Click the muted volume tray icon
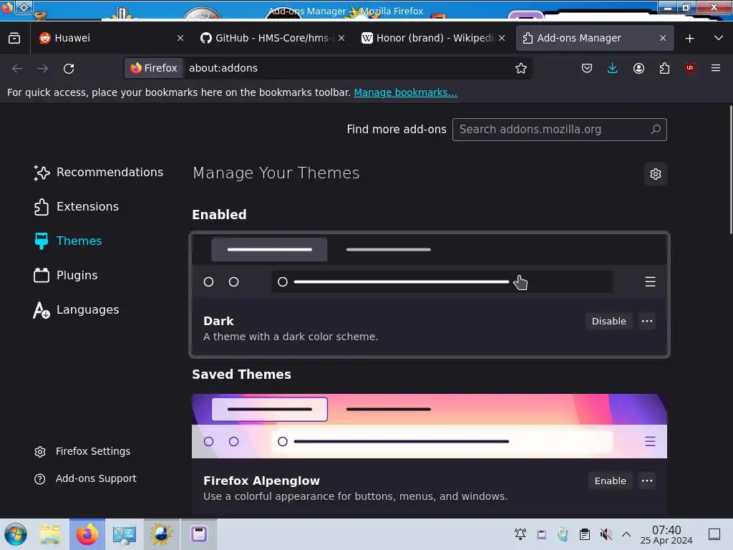Screen dimensions: 733x550 pyautogui.click(x=606, y=534)
